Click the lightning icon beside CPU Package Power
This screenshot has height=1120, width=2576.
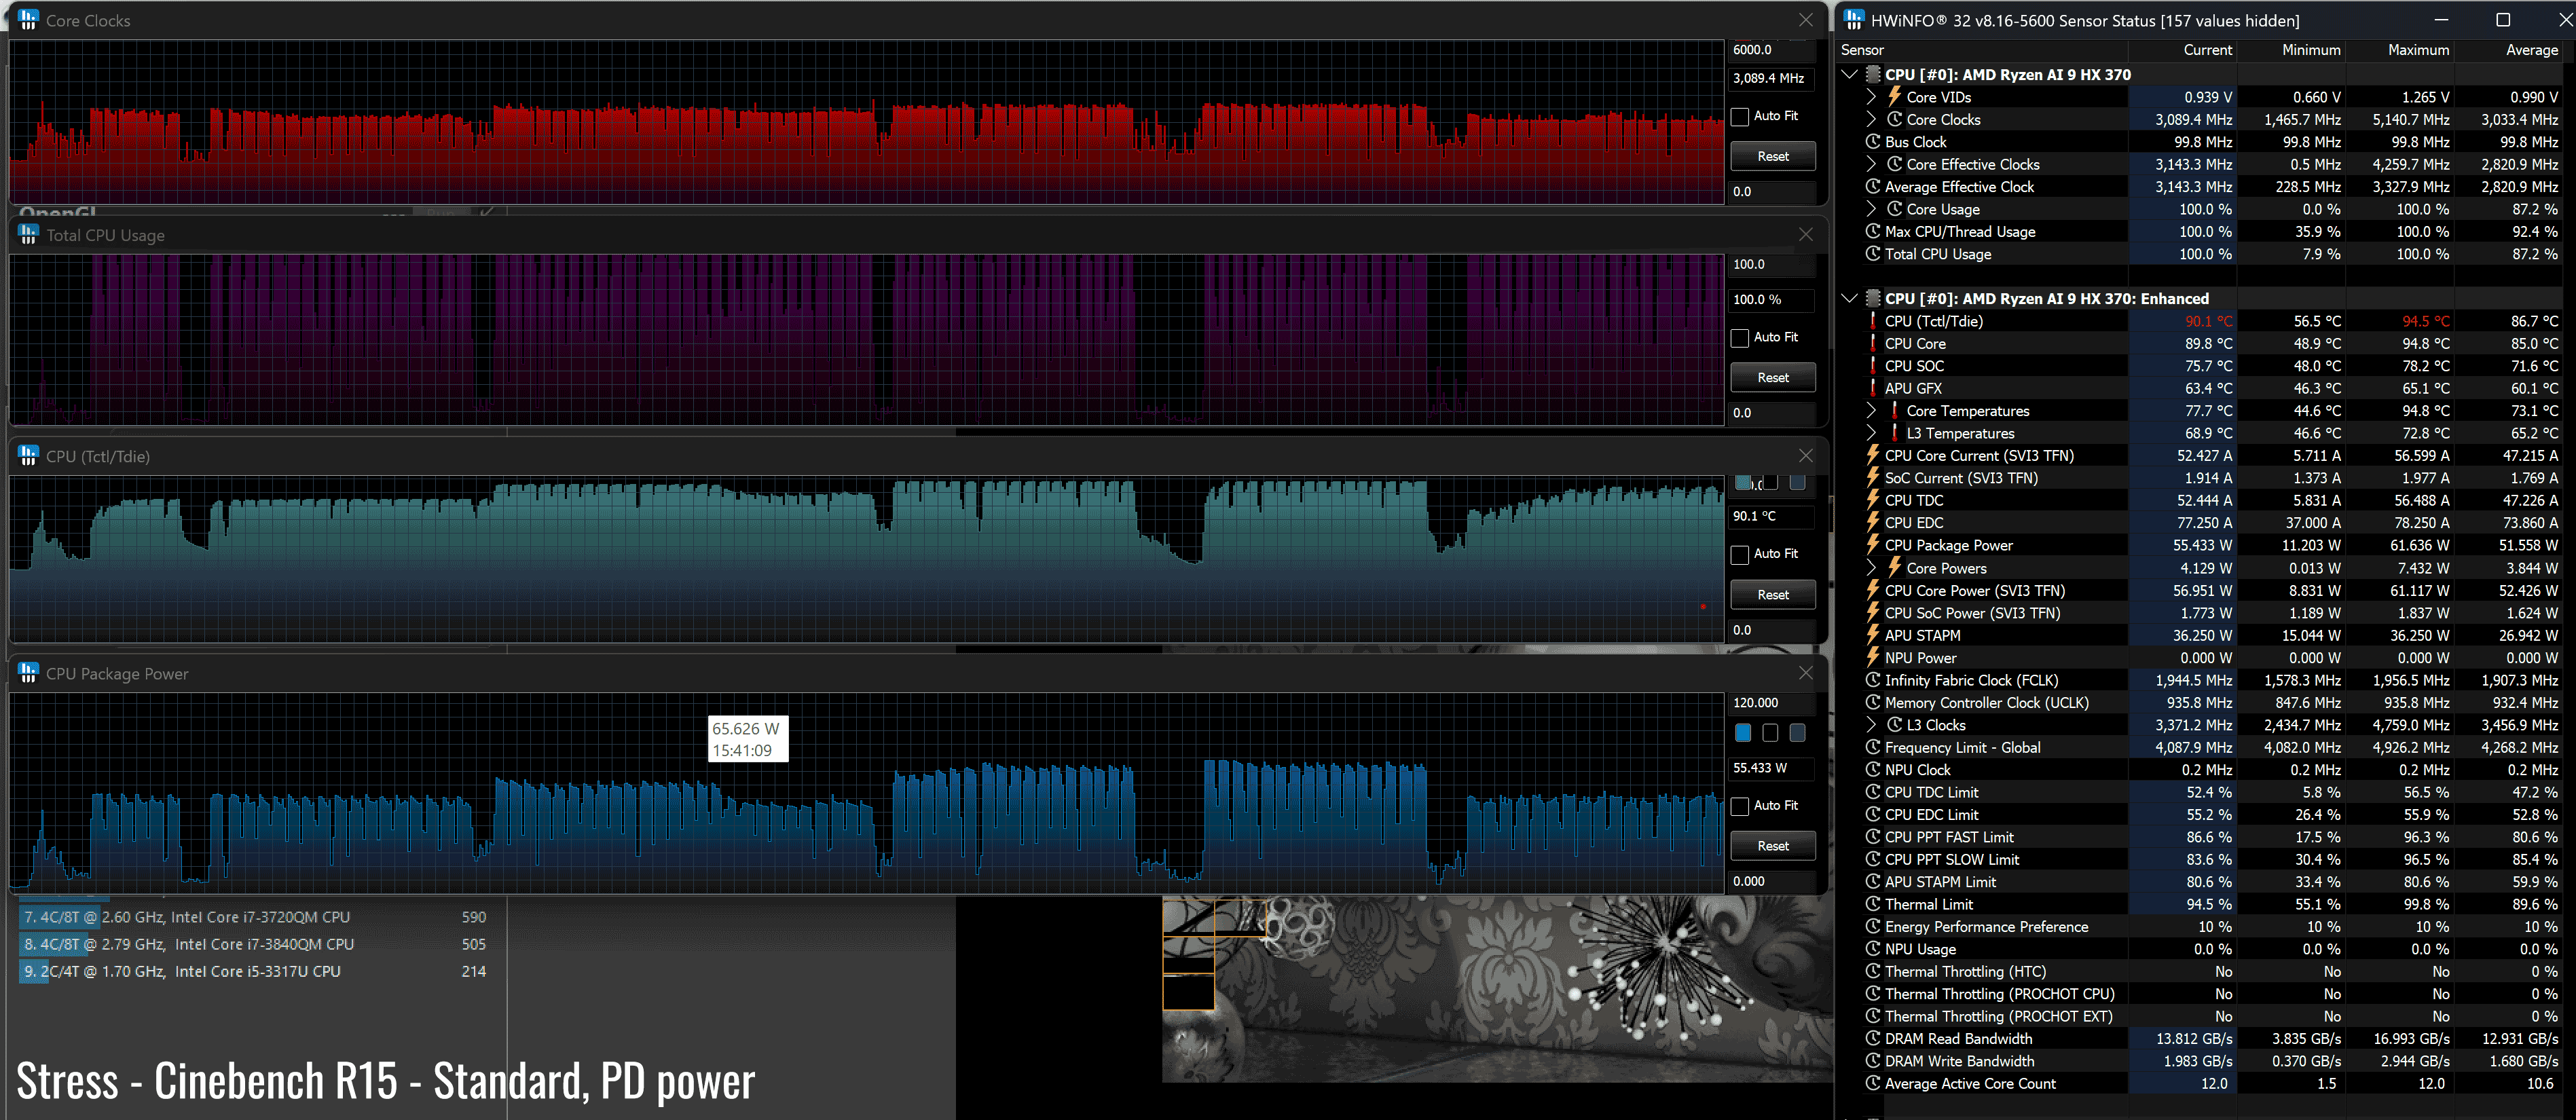tap(1873, 545)
